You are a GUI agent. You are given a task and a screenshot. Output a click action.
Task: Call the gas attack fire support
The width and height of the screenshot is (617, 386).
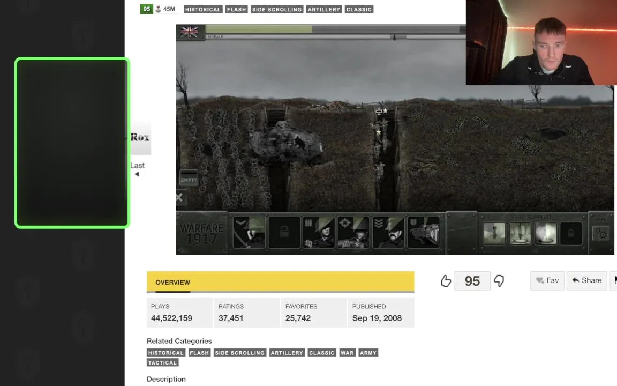pyautogui.click(x=546, y=233)
